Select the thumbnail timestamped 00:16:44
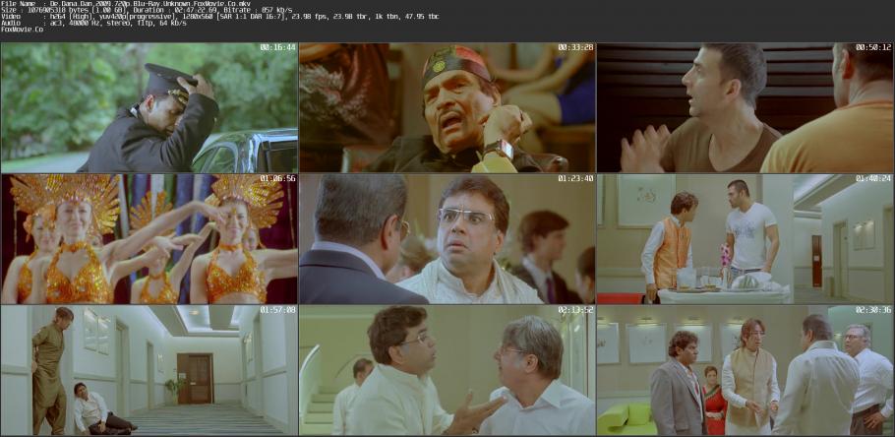This screenshot has width=895, height=437. (x=149, y=107)
